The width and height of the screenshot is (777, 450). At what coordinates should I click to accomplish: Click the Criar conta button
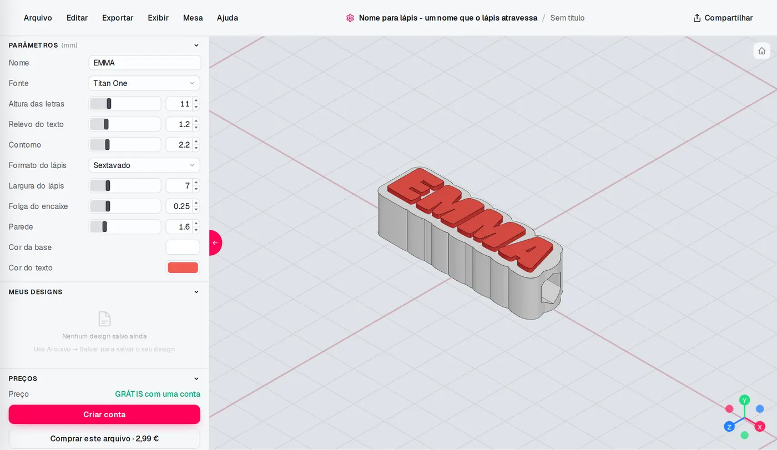click(104, 414)
